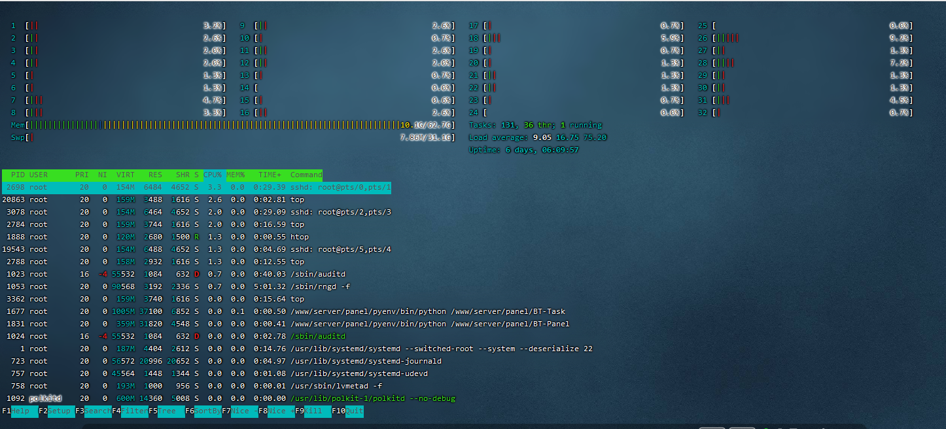Select the systemd-journald process row

(x=222, y=361)
